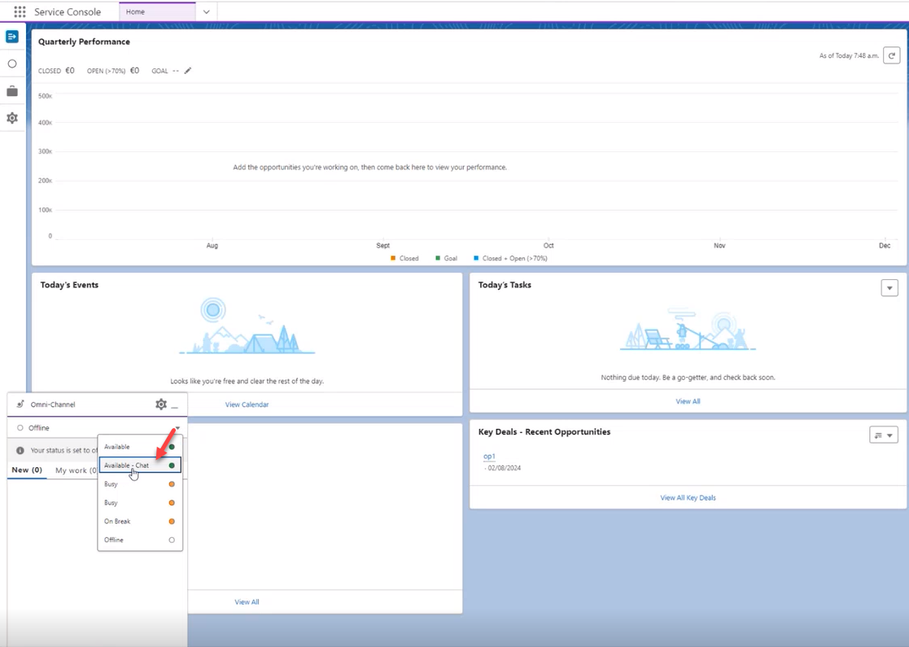Open the View Calendar link under Today's Events
Image resolution: width=909 pixels, height=647 pixels.
pyautogui.click(x=247, y=404)
